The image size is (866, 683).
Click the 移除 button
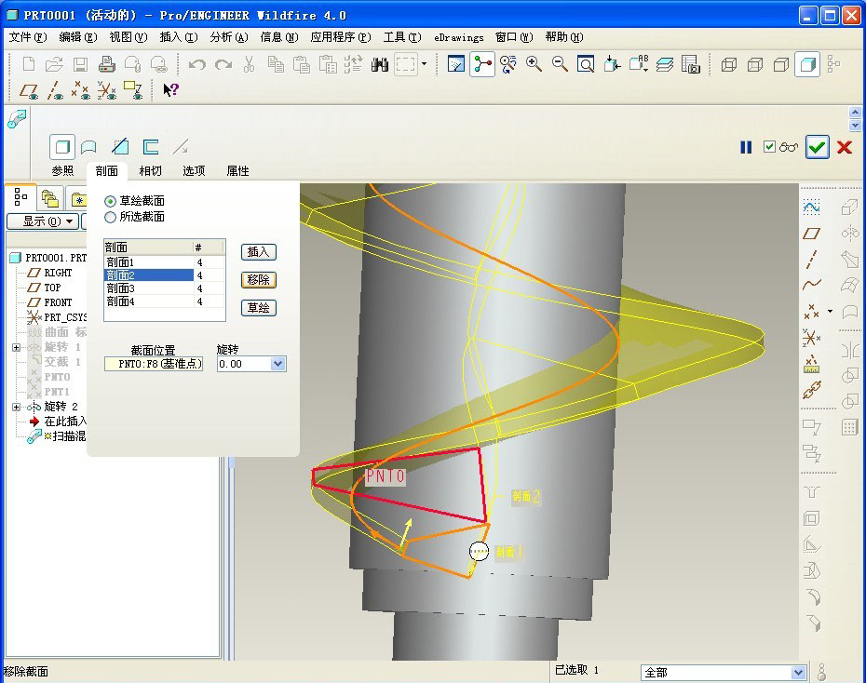point(259,280)
